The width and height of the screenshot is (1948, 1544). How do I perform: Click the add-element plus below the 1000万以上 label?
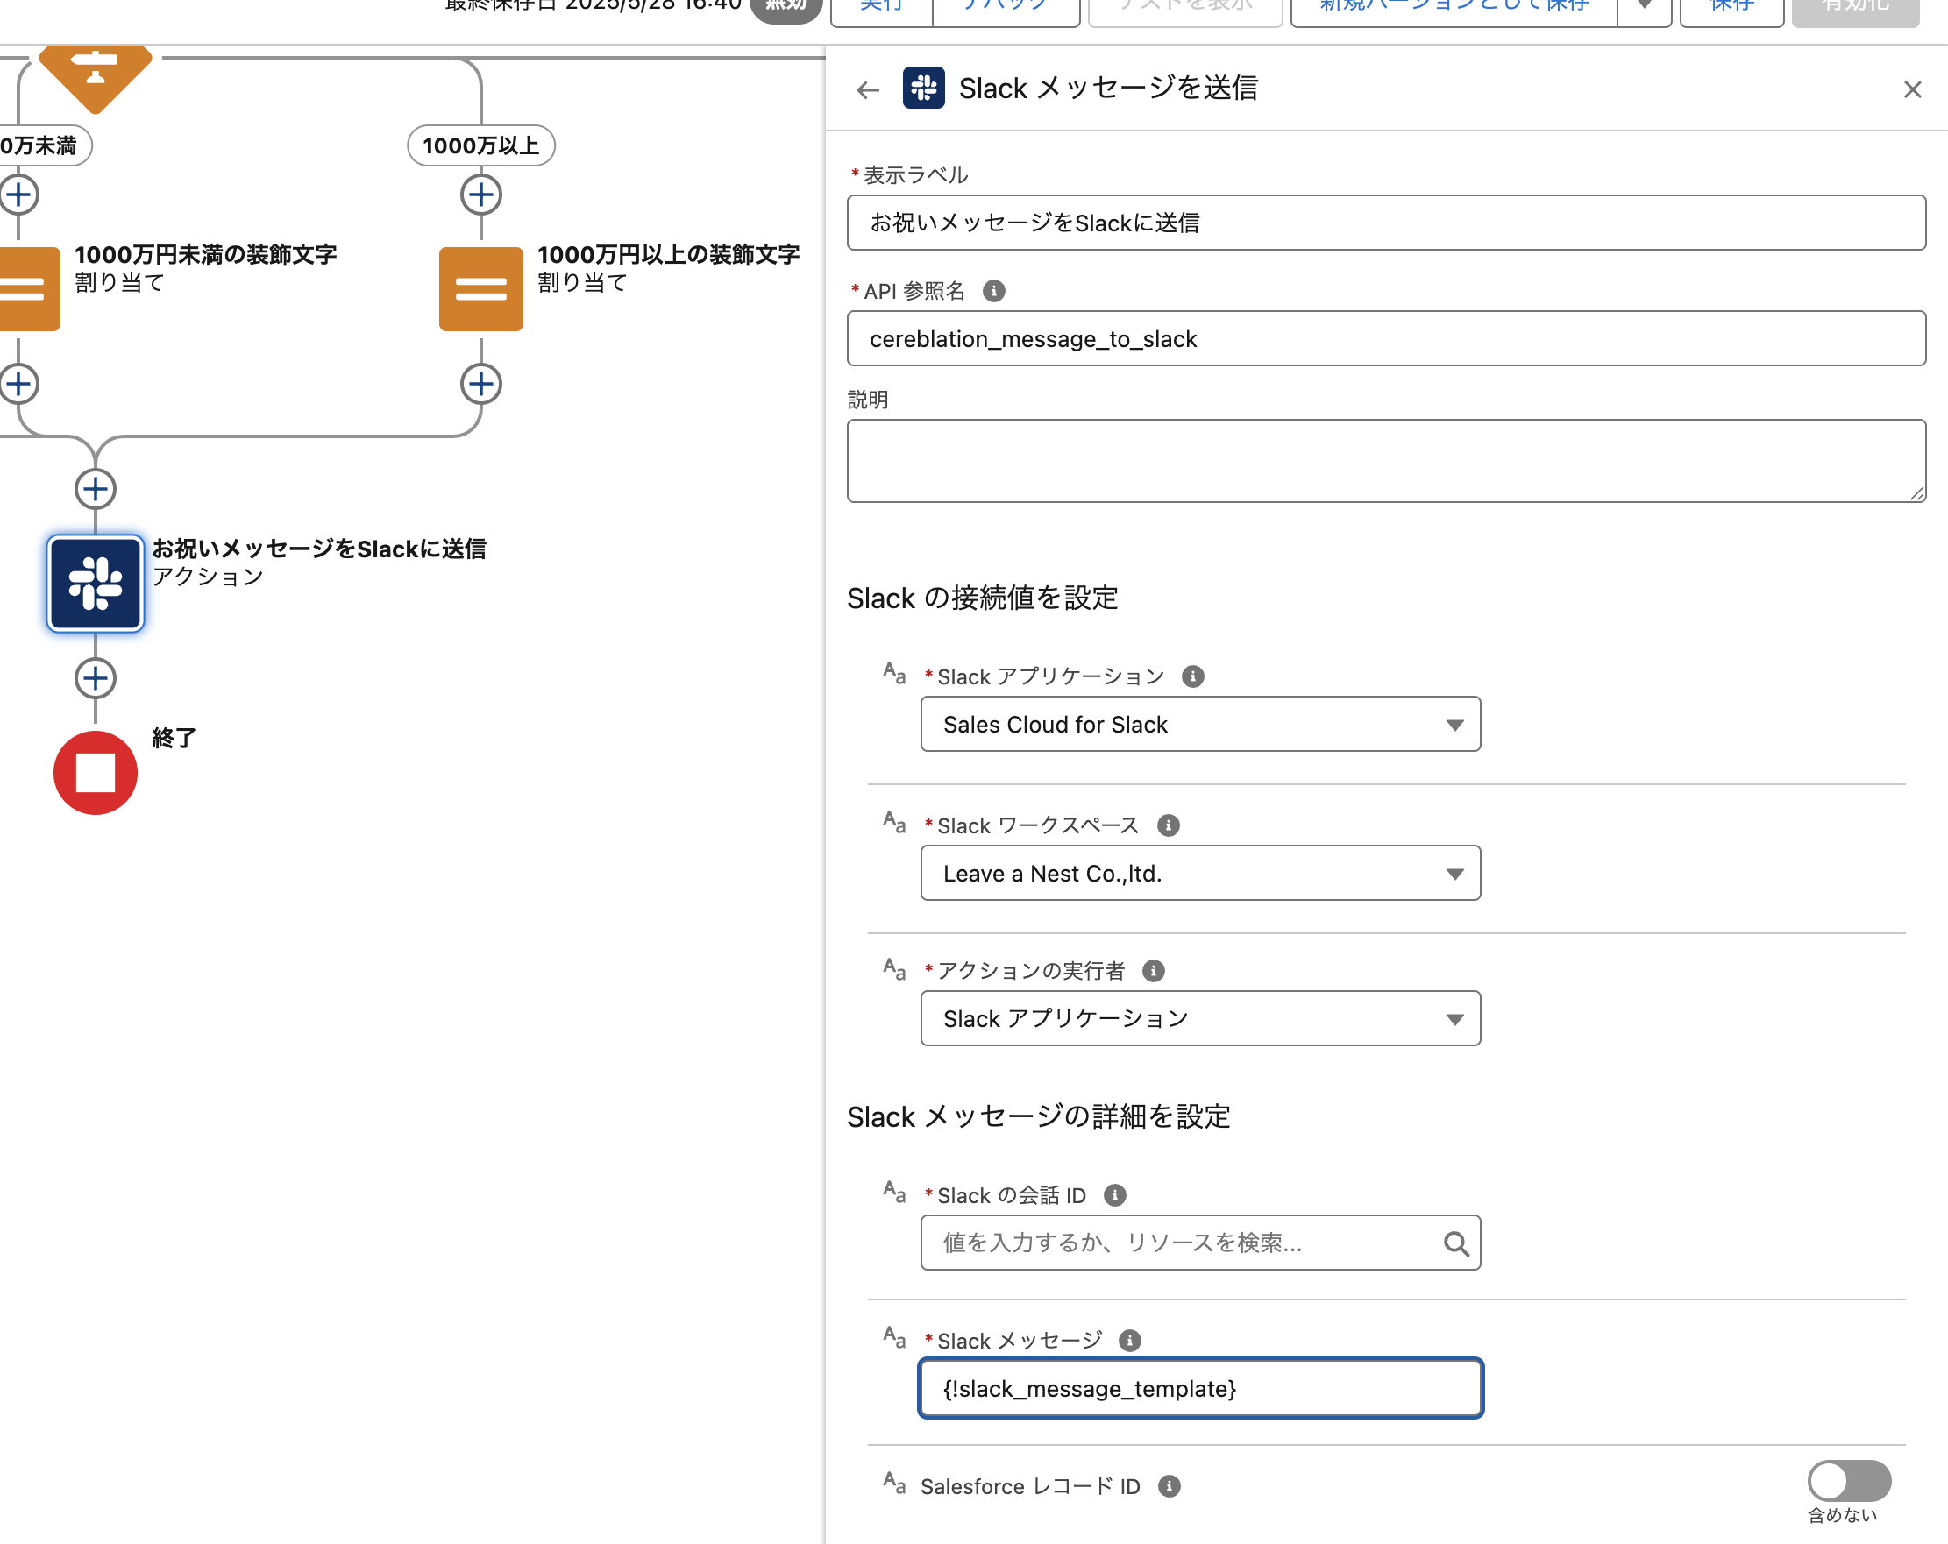(x=480, y=195)
